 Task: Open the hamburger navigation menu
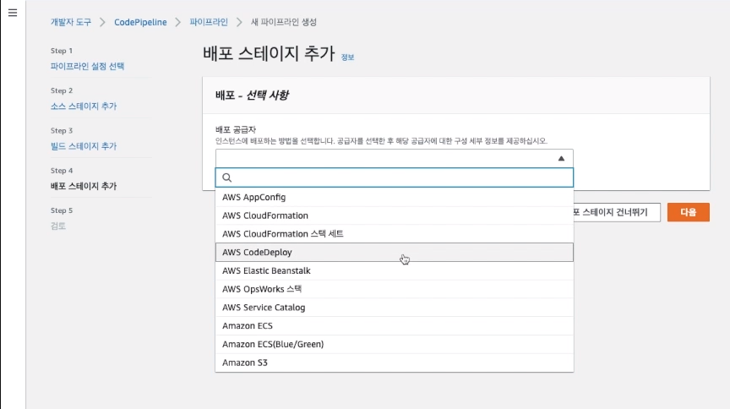pos(13,13)
